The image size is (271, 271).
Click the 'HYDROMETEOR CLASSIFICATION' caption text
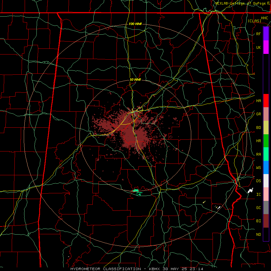106,269
